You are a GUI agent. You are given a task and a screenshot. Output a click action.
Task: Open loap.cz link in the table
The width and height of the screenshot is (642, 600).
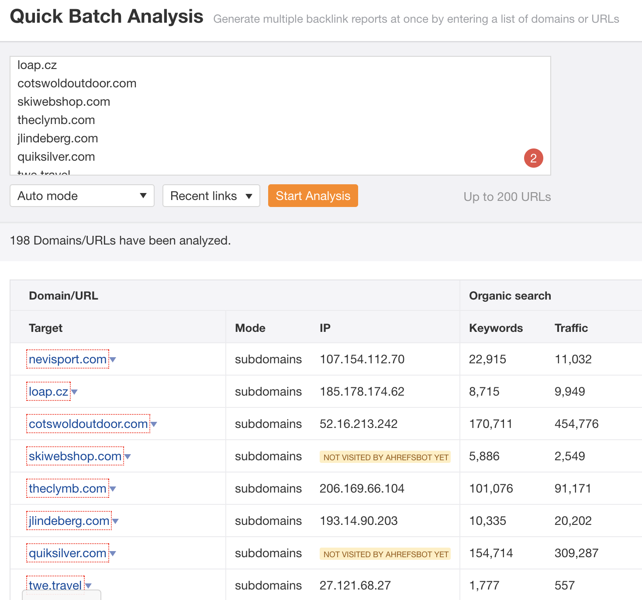[48, 391]
